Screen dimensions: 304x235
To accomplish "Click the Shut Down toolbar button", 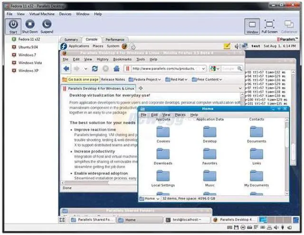I will pyautogui.click(x=30, y=27).
